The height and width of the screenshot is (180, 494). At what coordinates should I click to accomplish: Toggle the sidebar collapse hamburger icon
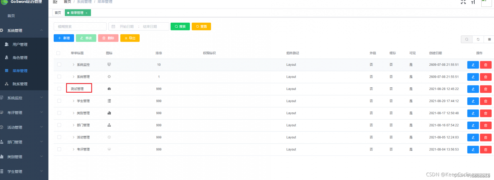click(55, 2)
